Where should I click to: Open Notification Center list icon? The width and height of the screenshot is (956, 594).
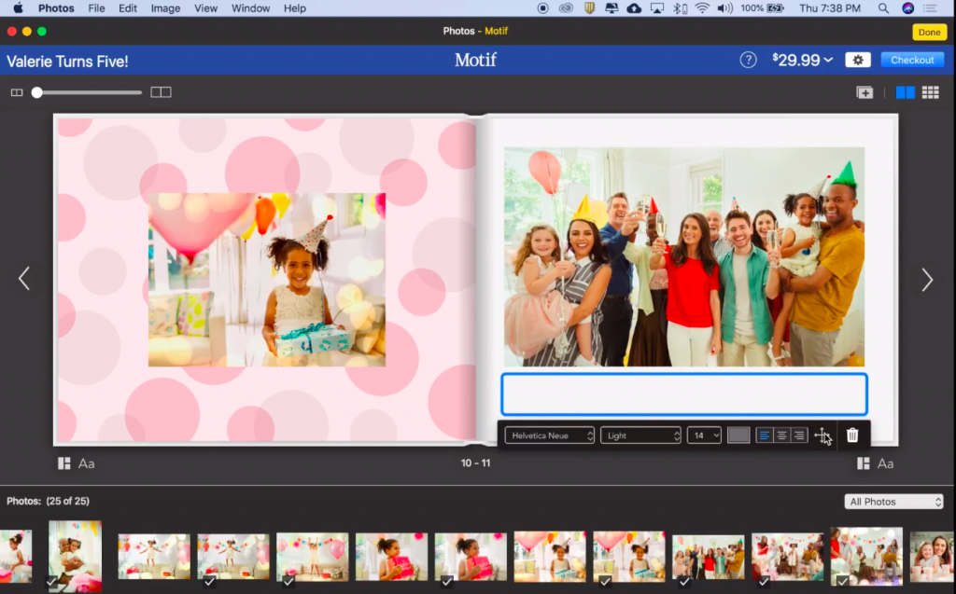pos(930,8)
